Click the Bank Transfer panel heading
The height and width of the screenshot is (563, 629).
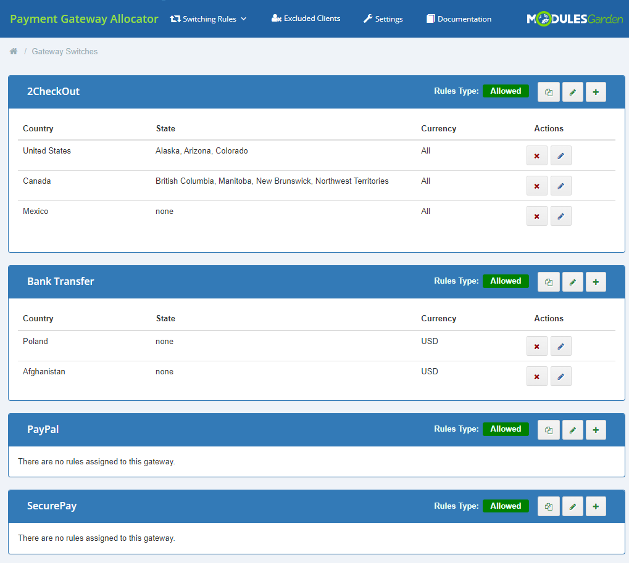(x=60, y=281)
